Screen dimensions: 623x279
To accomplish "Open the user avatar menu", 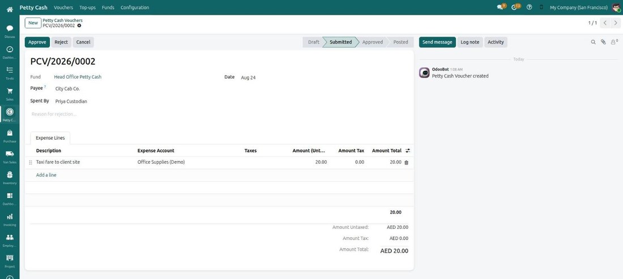I will [x=616, y=7].
